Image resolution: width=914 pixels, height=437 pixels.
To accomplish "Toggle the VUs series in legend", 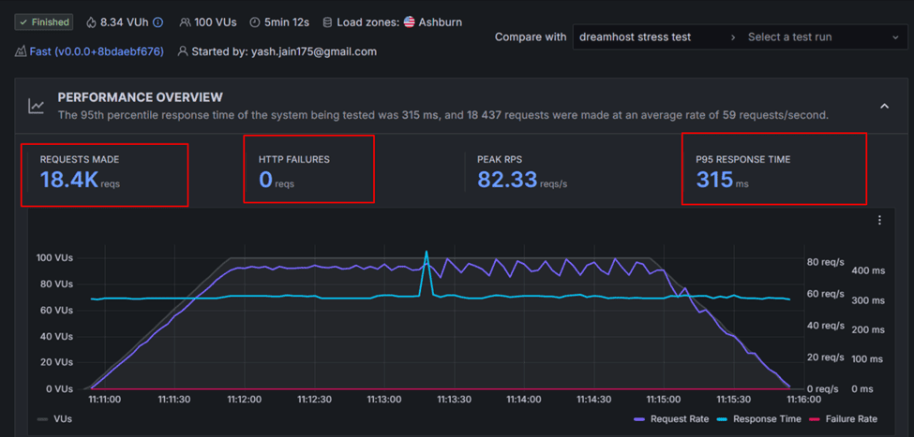I will (x=54, y=418).
